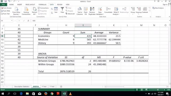Switch to Page Break Preview
Screen dimensions: 171x96
coord(146,90)
